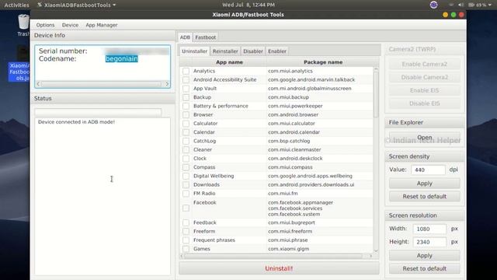Tick the Digital Wellbeing checkbox
The height and width of the screenshot is (280, 497).
point(186,176)
